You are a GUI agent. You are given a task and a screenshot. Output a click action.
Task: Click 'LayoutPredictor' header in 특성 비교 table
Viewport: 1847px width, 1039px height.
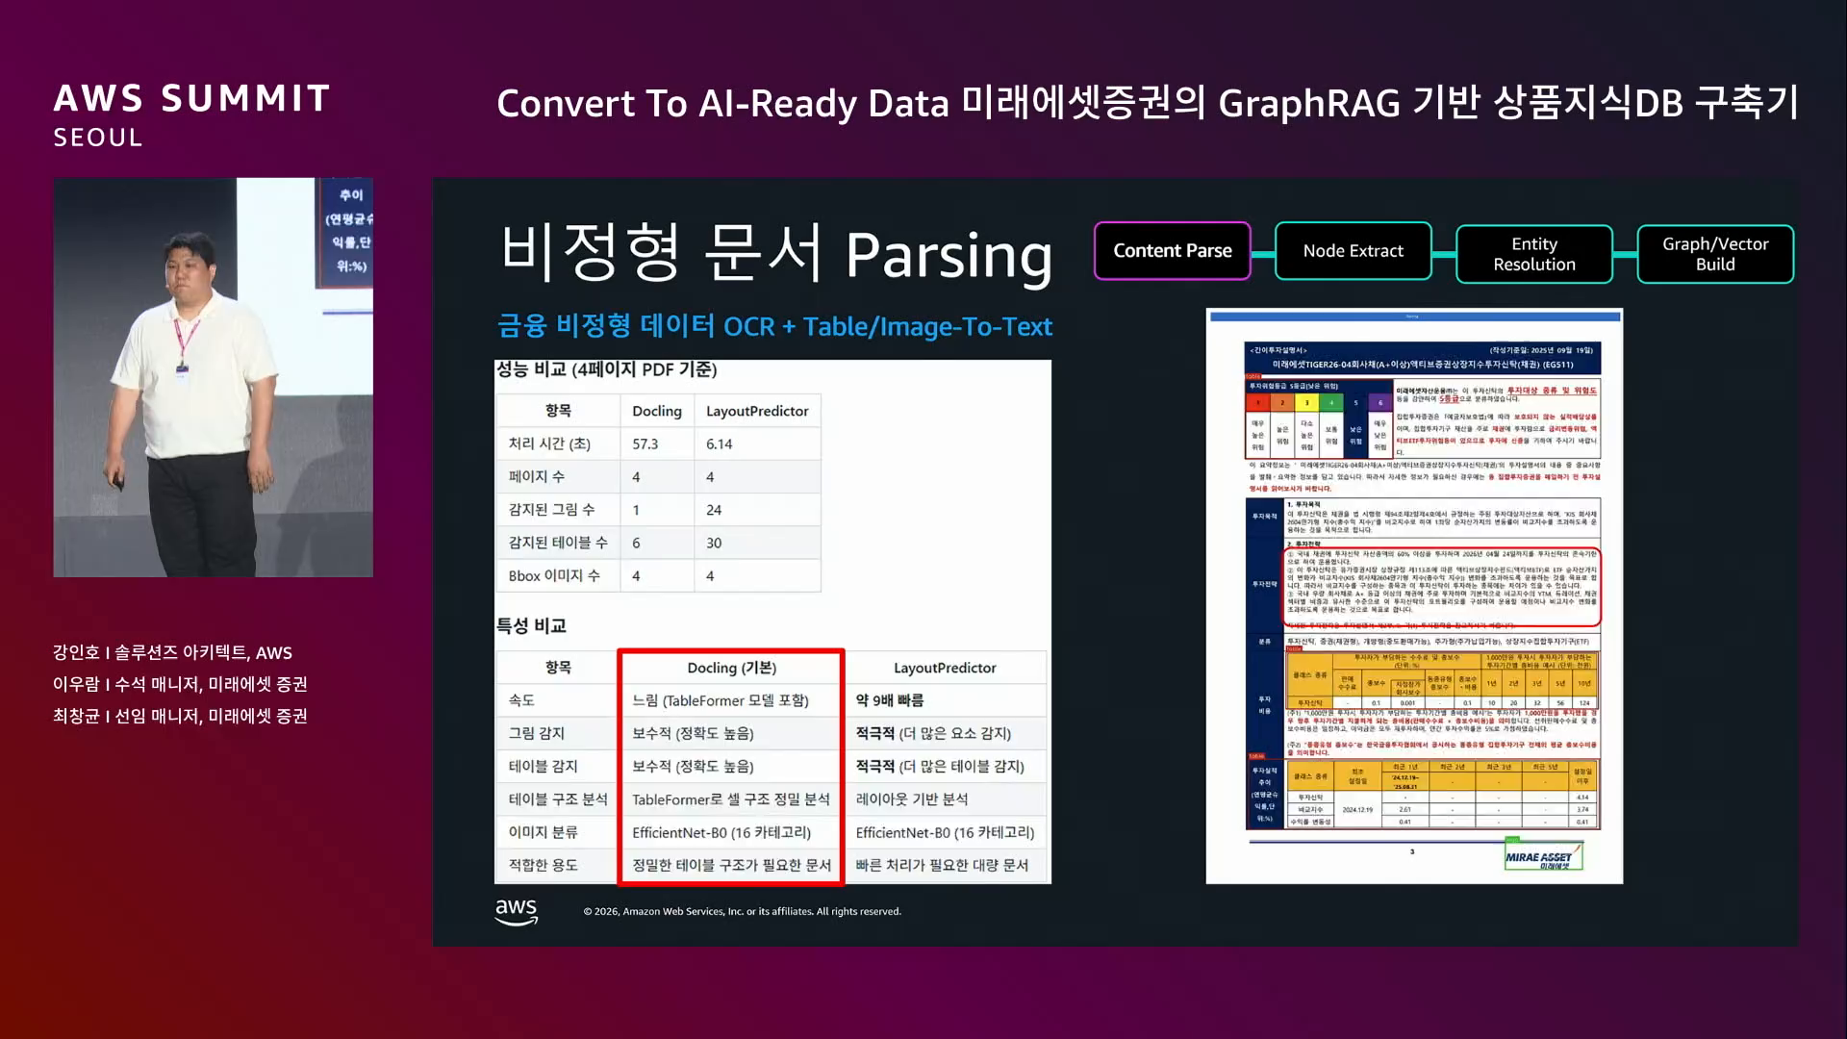click(945, 668)
